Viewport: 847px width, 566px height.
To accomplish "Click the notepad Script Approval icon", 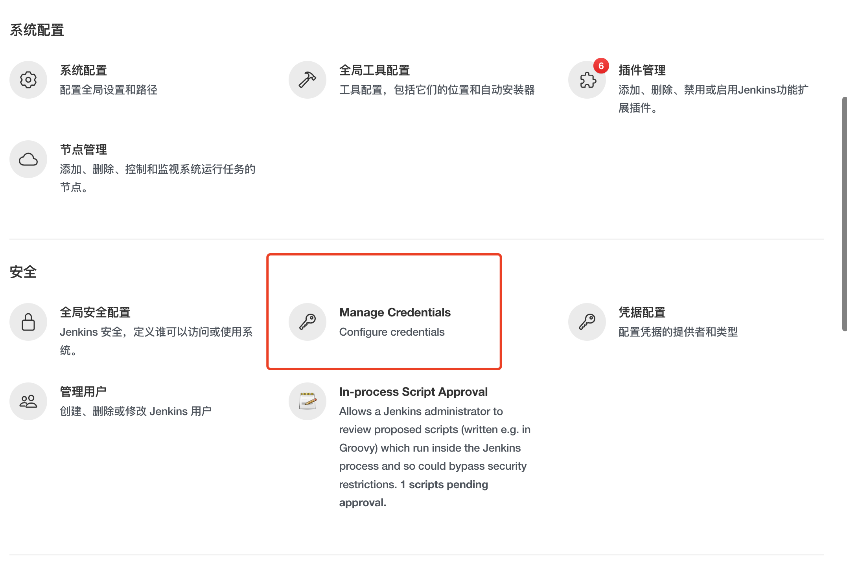I will (307, 401).
